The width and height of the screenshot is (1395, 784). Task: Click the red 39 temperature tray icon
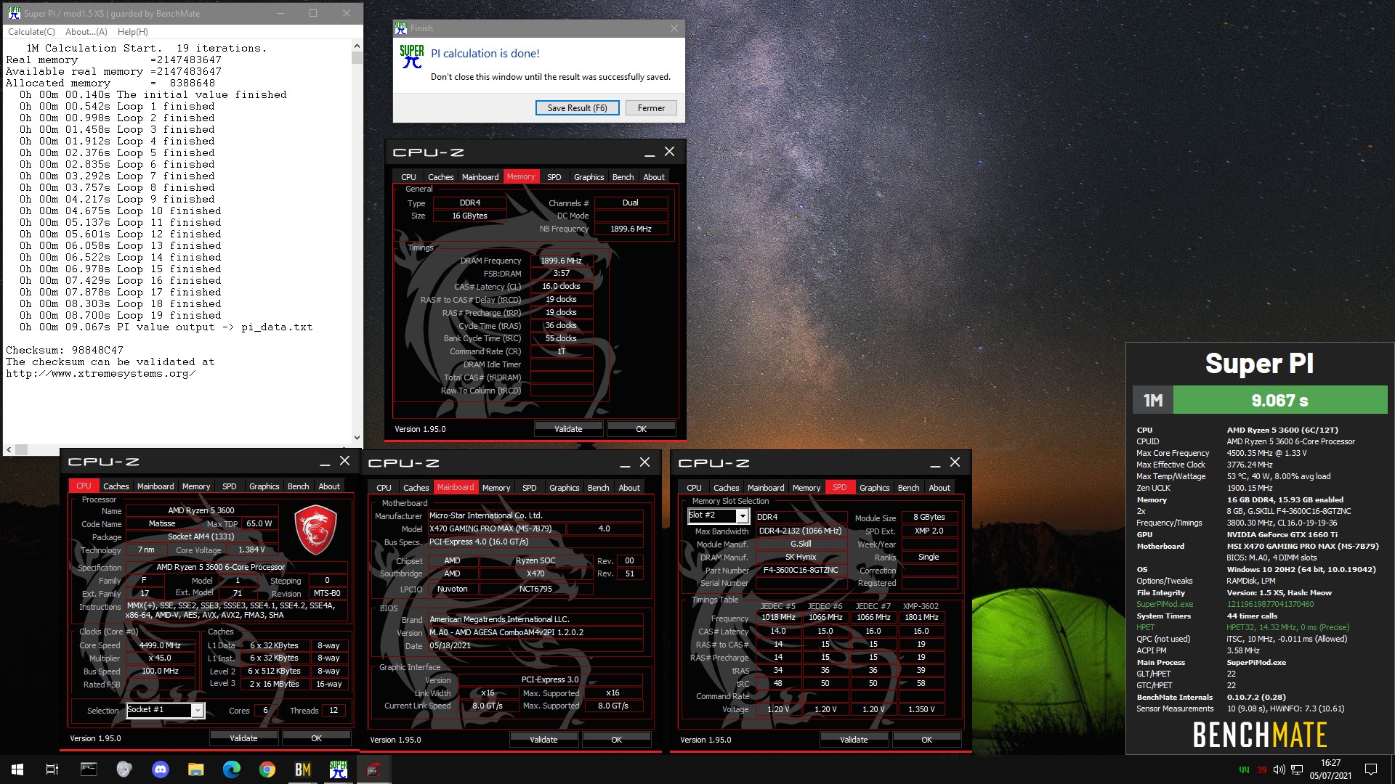tap(1261, 769)
